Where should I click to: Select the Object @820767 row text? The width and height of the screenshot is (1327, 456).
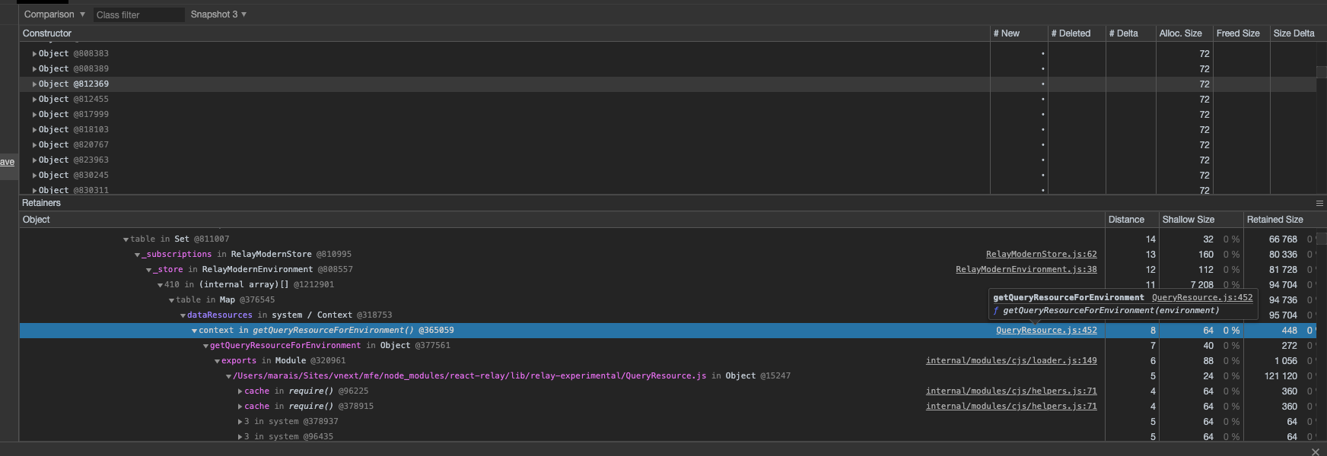[74, 145]
